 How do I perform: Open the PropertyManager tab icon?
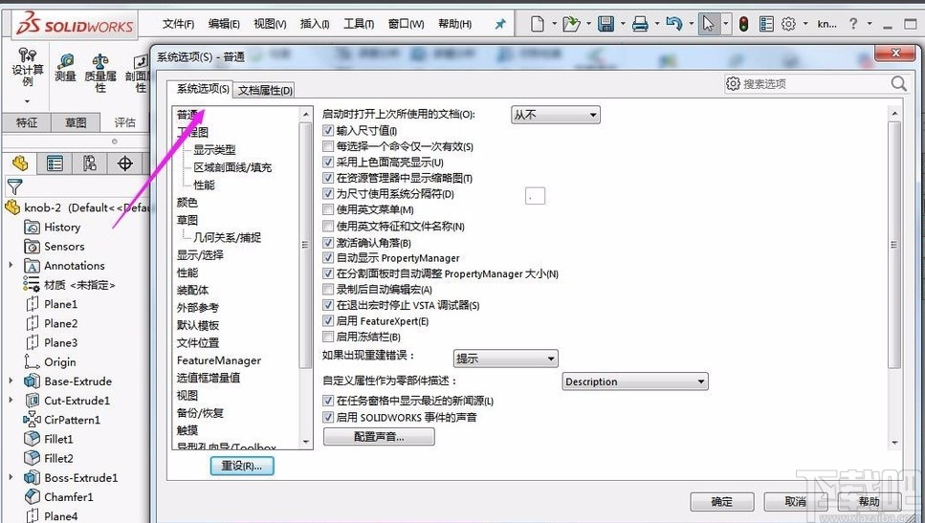point(55,163)
